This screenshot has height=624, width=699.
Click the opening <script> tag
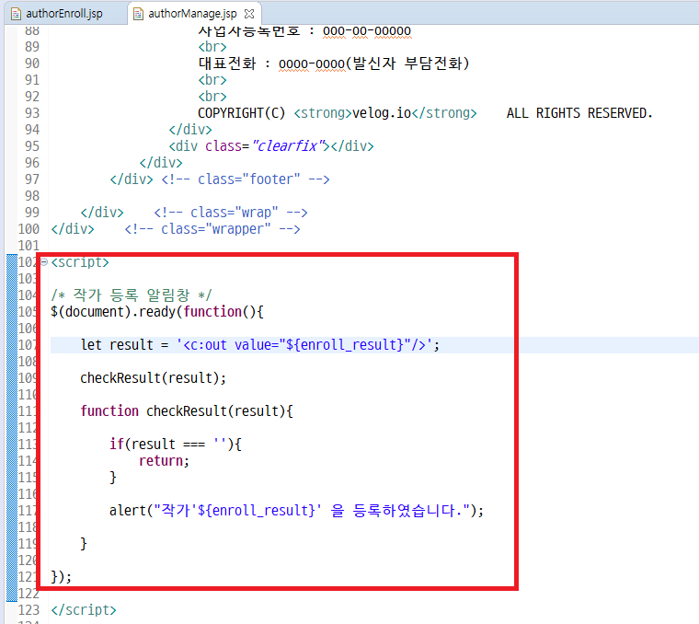coord(80,262)
